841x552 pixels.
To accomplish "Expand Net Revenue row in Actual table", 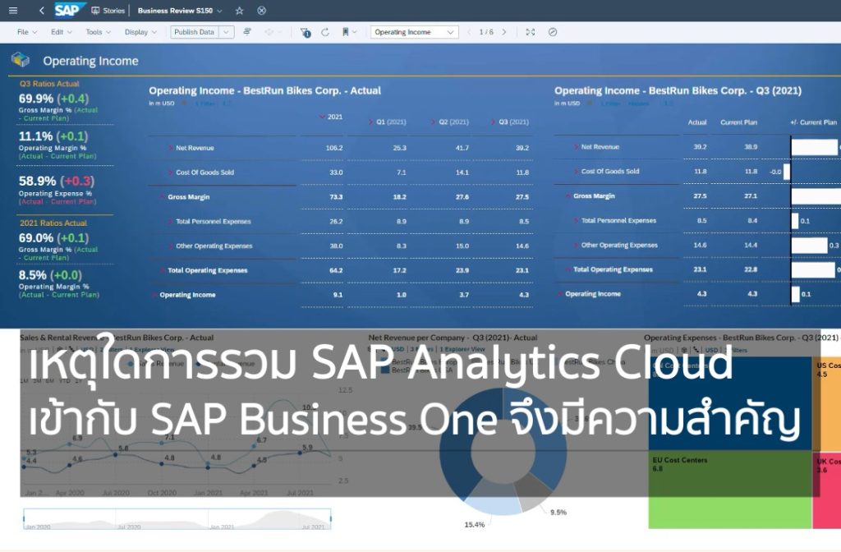I will click(x=171, y=148).
